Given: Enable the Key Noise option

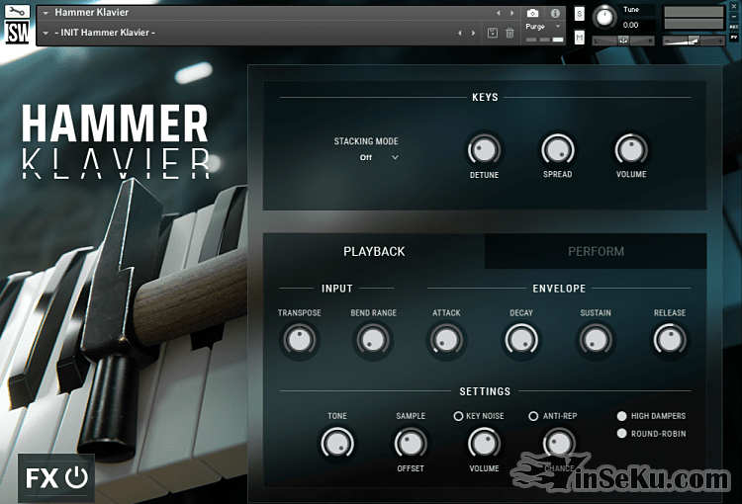Looking at the screenshot, I should click(x=458, y=416).
